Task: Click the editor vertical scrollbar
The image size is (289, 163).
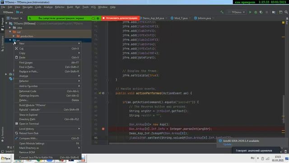Action: pos(283,109)
